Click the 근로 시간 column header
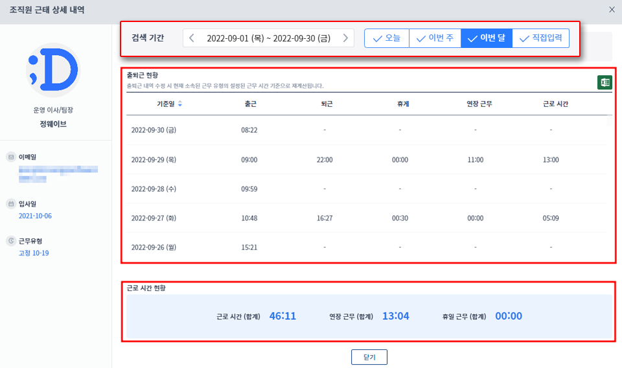The width and height of the screenshot is (622, 368). coord(555,104)
